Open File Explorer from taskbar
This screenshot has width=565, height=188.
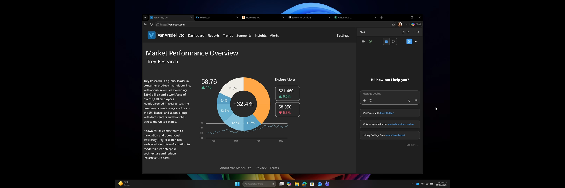[x=297, y=184]
